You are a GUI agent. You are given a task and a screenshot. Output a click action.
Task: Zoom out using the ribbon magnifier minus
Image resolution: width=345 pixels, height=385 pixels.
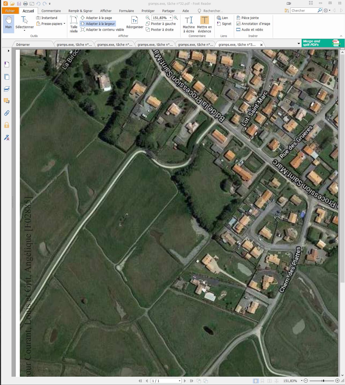click(148, 18)
